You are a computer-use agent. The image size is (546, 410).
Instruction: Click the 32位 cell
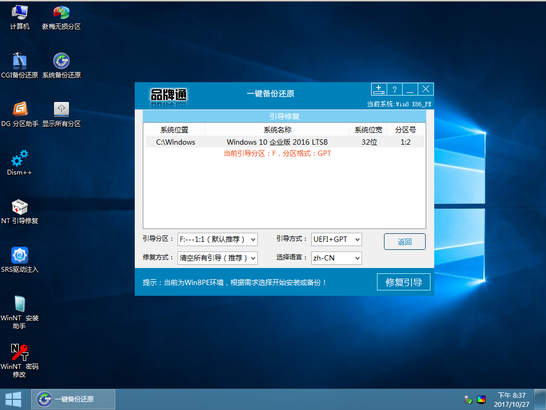click(369, 142)
